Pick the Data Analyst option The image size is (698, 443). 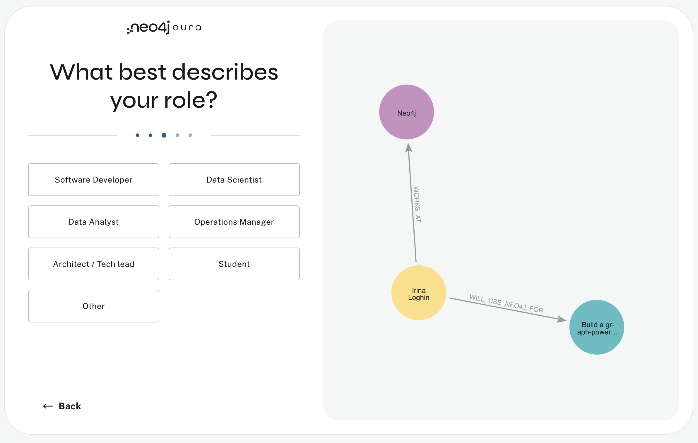(x=94, y=222)
